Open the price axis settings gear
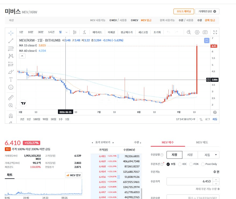The image size is (236, 199). click(x=215, y=112)
